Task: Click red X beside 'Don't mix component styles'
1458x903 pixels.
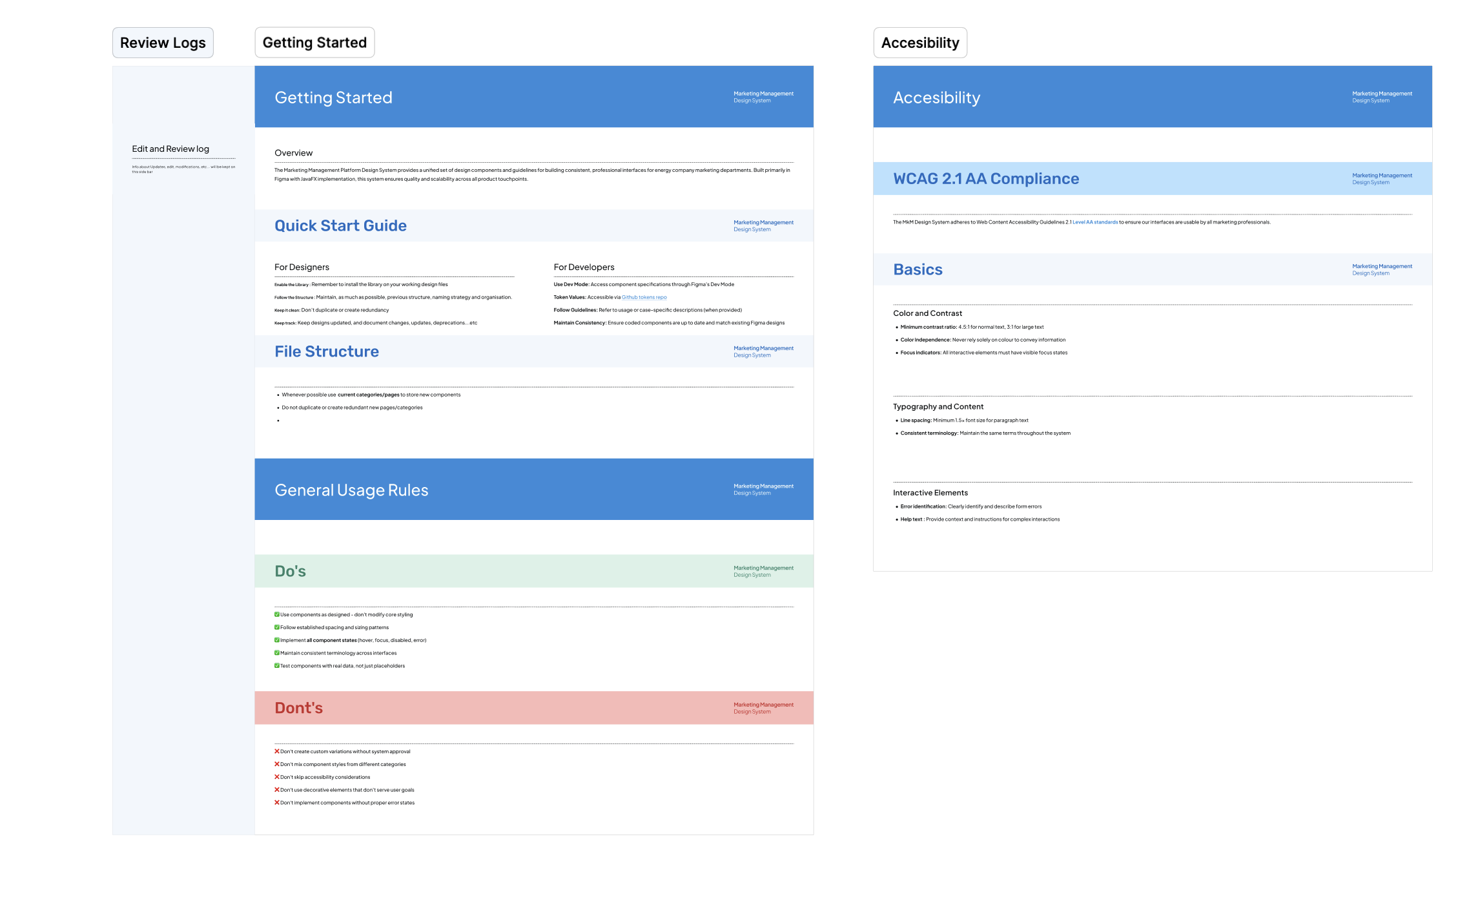Action: pyautogui.click(x=277, y=764)
